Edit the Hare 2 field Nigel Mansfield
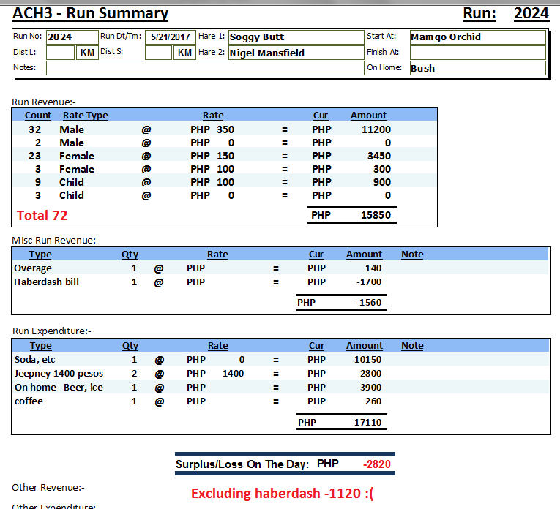Image resolution: width=560 pixels, height=509 pixels. (x=296, y=53)
